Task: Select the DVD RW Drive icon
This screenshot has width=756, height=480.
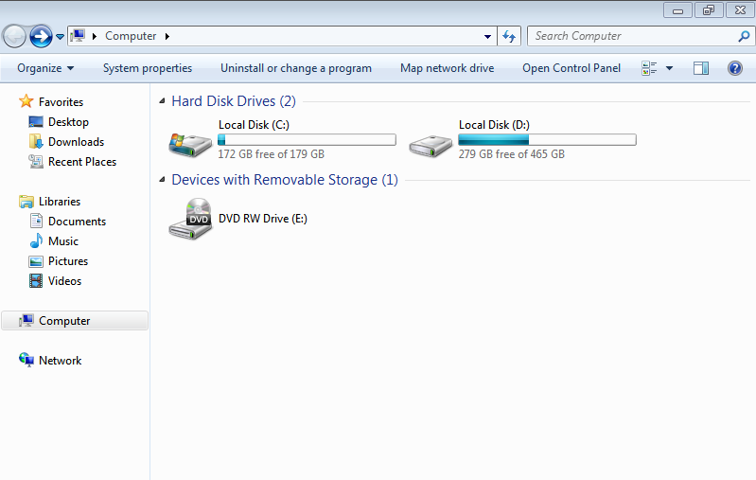Action: click(190, 219)
